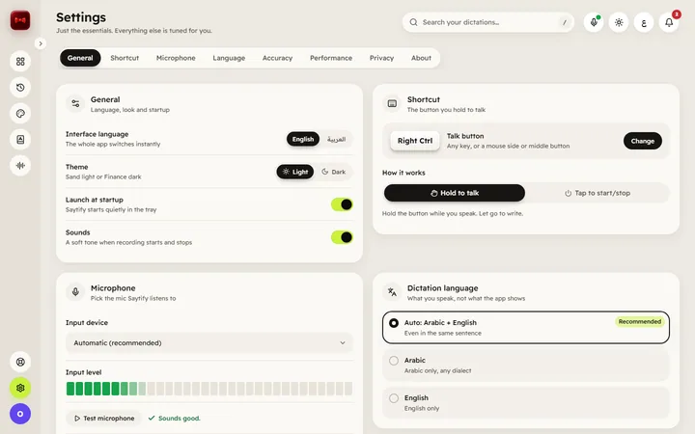Click the Recommended badge
Screen dimensions: 695x434
(640, 321)
